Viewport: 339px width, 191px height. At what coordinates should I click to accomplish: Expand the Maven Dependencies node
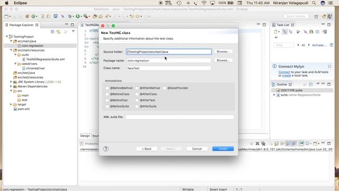(11, 86)
